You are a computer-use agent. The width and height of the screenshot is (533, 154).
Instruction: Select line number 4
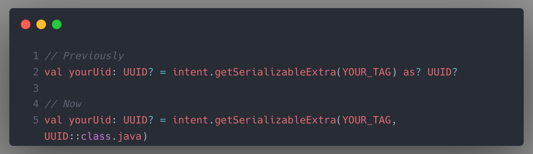click(36, 104)
